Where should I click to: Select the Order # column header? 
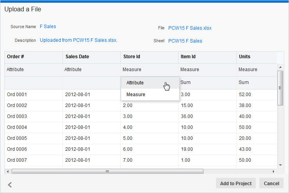click(34, 57)
